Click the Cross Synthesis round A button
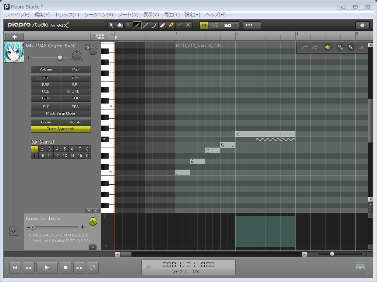Image resolution: width=377 pixels, height=282 pixels. pyautogui.click(x=93, y=222)
